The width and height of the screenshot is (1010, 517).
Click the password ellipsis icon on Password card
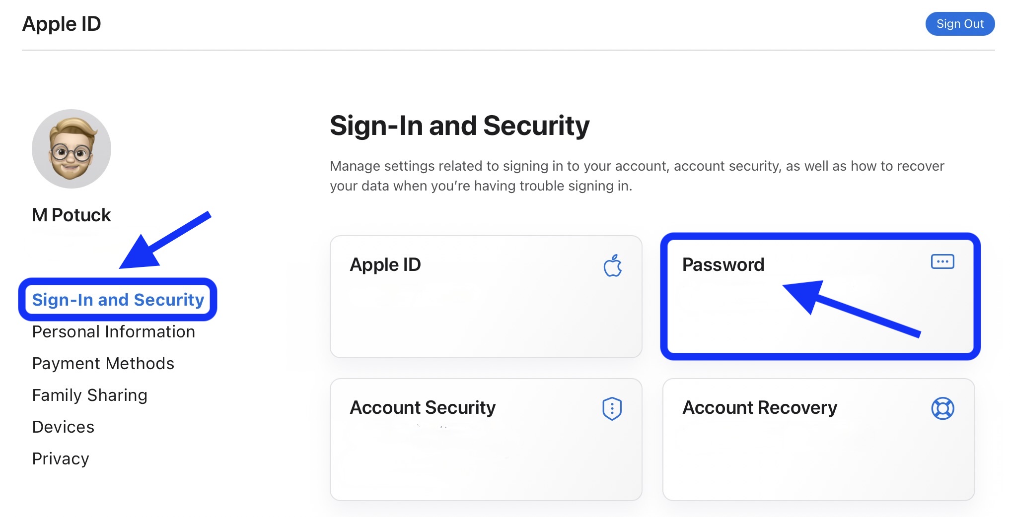942,261
